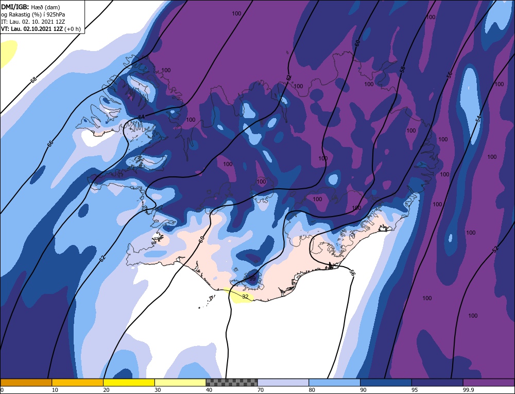The image size is (515, 394).
Task: Click the '66' contour label
Action: (x=50, y=143)
